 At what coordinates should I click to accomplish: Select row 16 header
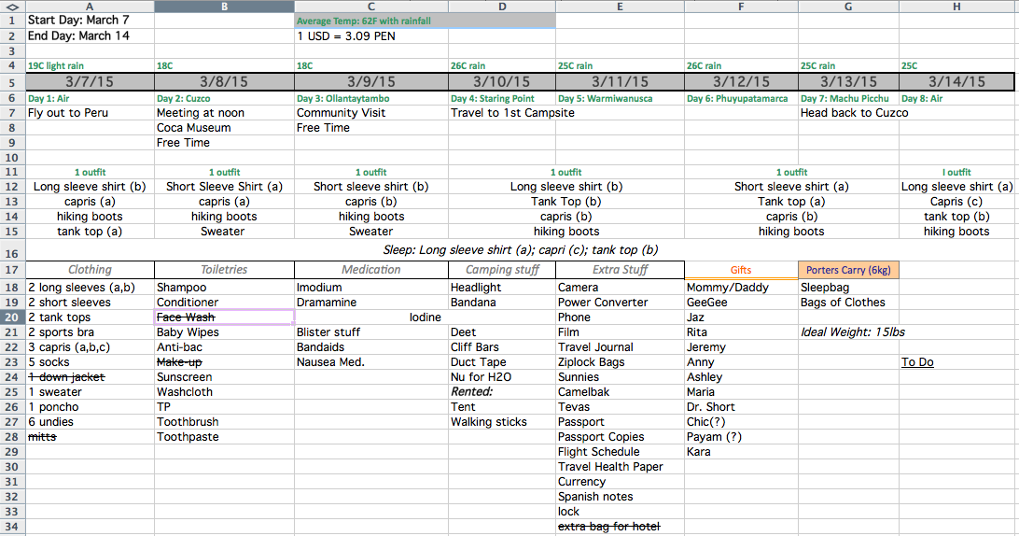click(11, 251)
